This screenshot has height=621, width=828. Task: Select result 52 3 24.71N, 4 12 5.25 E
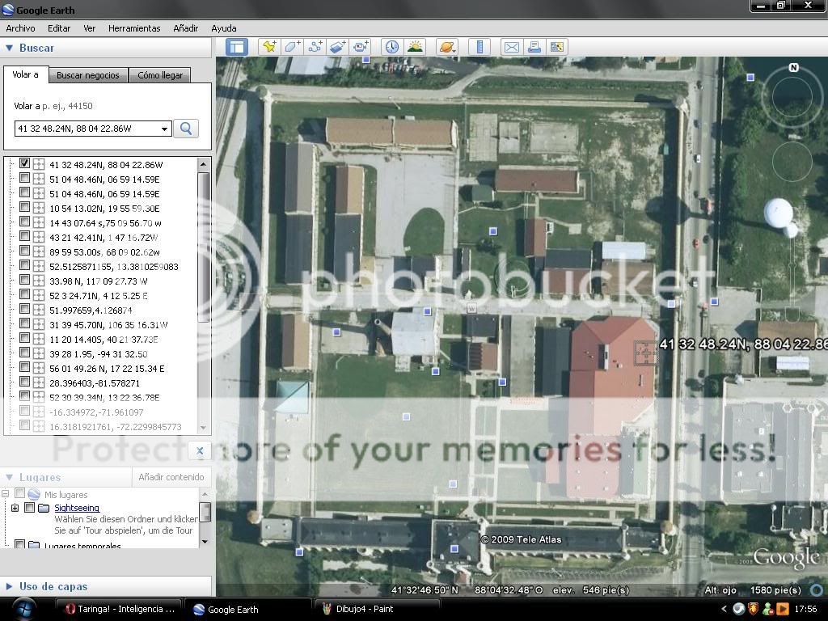99,296
